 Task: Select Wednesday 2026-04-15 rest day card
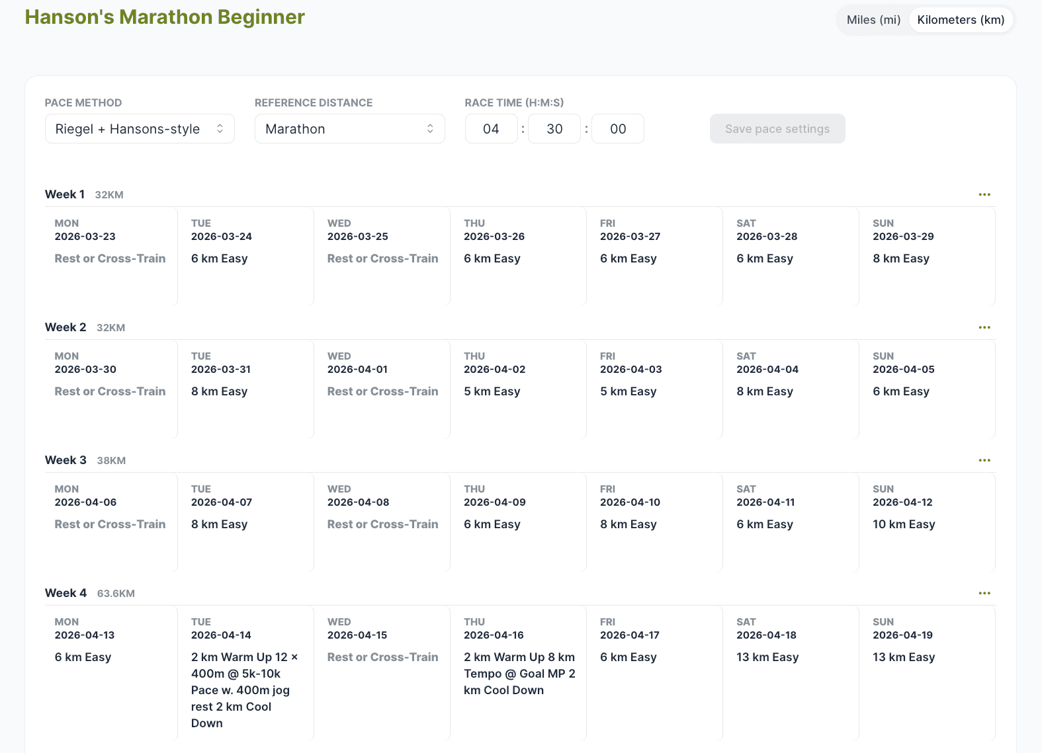[x=384, y=674]
